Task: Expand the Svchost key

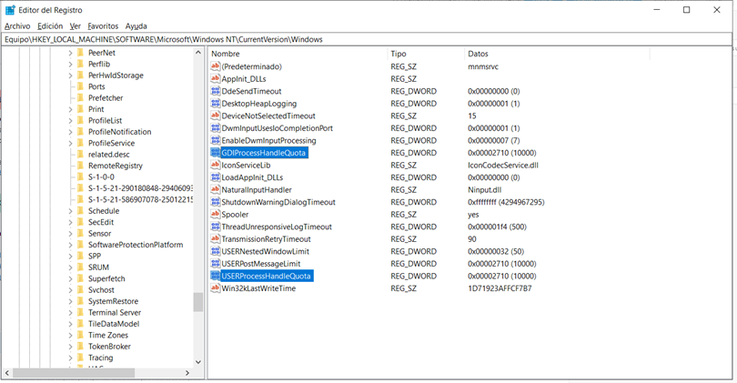Action: [x=70, y=290]
